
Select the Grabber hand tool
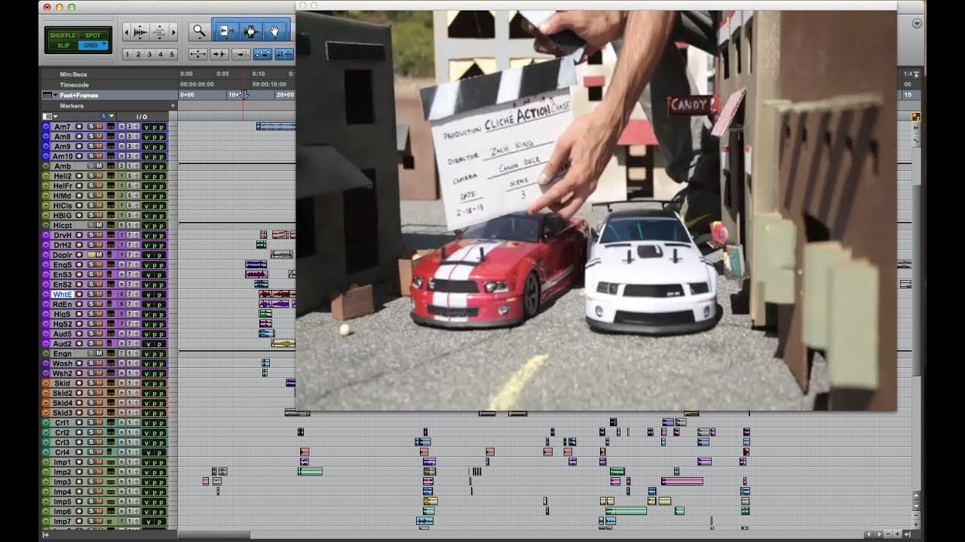pos(276,31)
